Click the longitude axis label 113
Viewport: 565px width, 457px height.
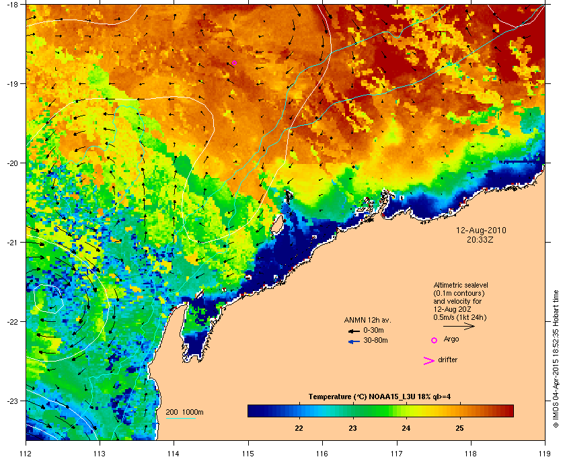(x=100, y=453)
